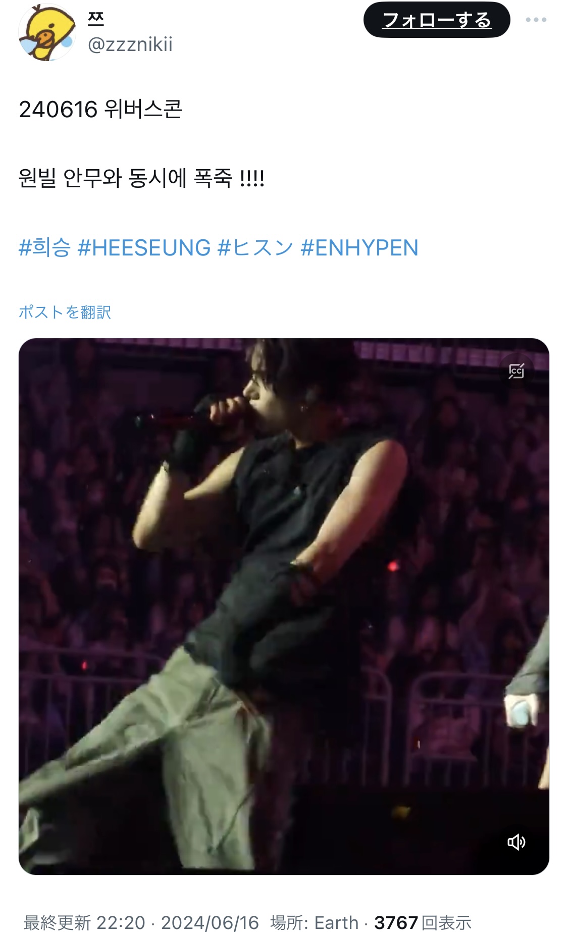
Task: Toggle closed captions on the video
Action: tap(516, 371)
